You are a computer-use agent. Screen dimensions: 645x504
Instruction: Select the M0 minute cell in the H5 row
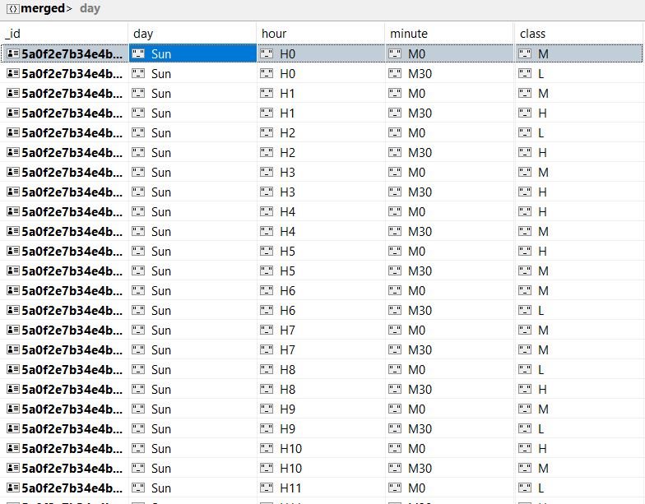pyautogui.click(x=449, y=251)
